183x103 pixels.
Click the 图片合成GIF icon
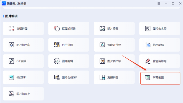57,77
